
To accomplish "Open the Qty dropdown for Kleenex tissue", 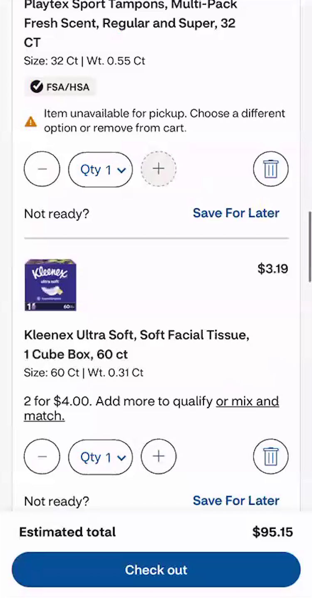I will click(x=100, y=457).
